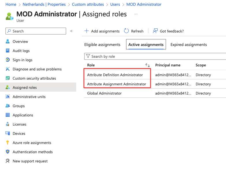Click the Azure role assignments key icon
Viewport: 226px width, 169px height.
click(8, 143)
